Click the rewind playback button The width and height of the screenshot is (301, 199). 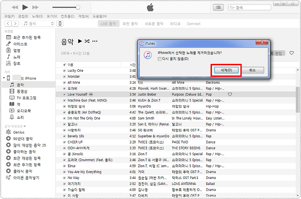pyautogui.click(x=15, y=8)
